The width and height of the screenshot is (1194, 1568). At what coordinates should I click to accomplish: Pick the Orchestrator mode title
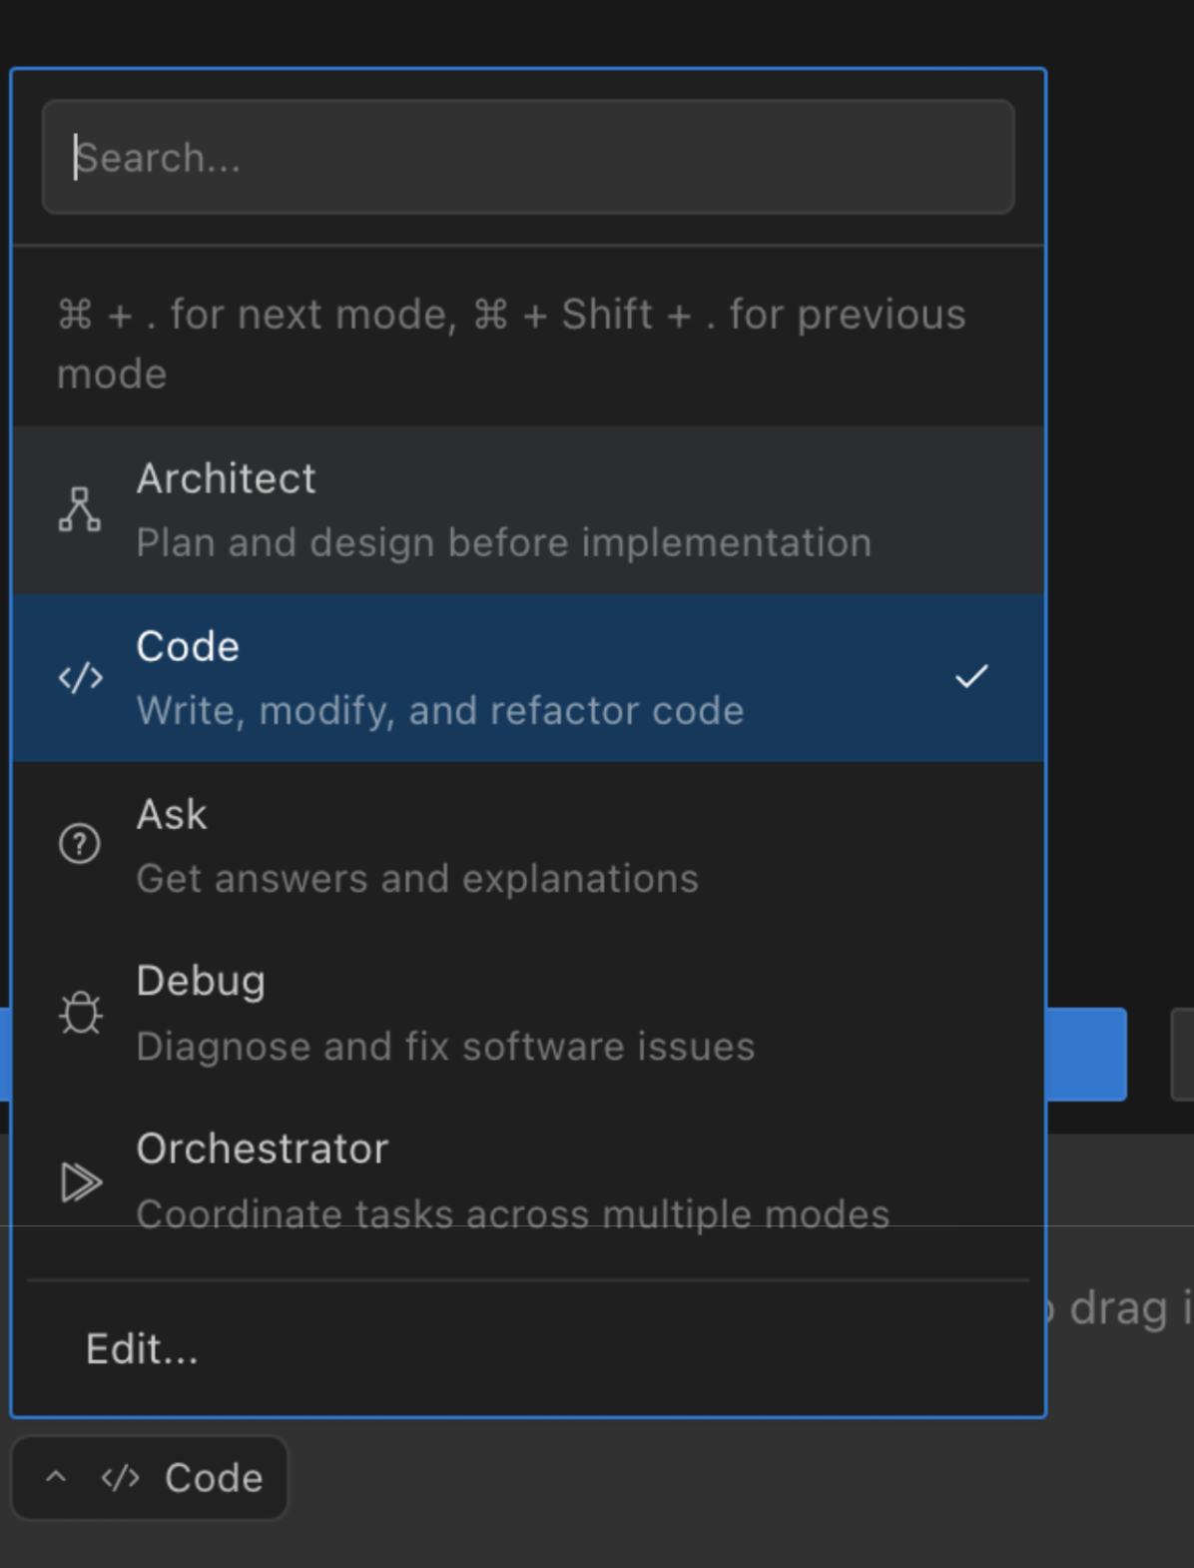pos(262,1150)
